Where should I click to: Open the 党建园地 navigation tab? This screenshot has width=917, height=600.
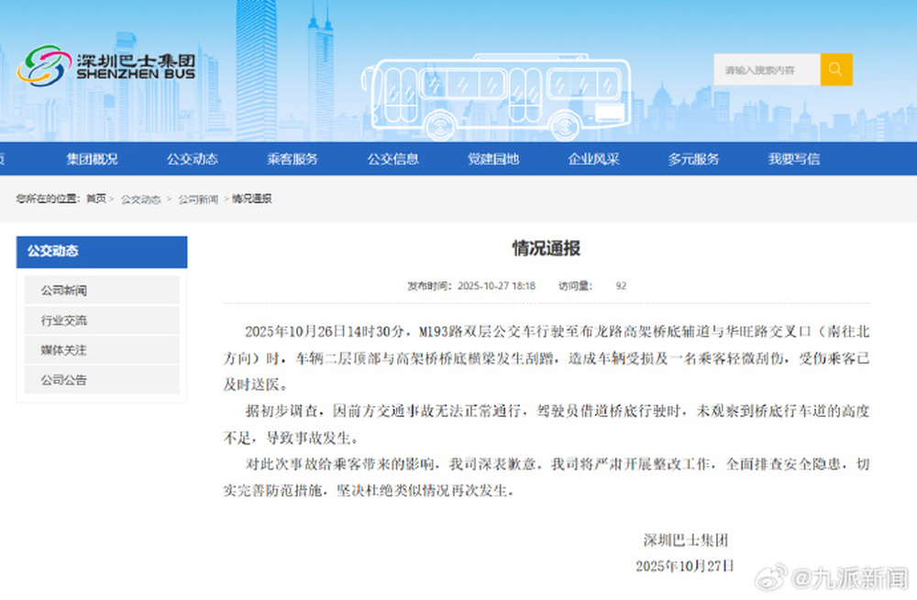click(493, 158)
